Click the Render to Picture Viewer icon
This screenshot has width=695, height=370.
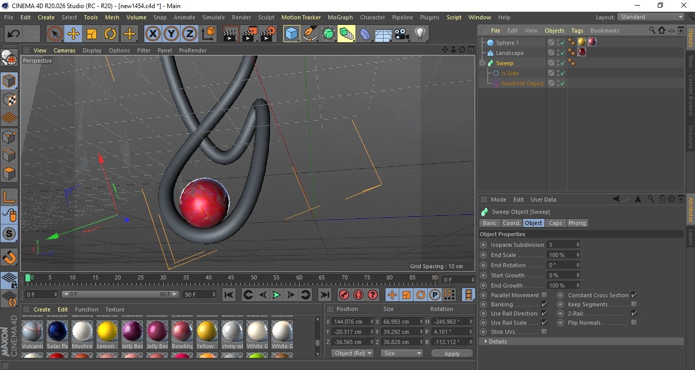click(x=249, y=34)
